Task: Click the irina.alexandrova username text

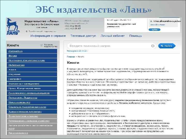Action: point(167,21)
